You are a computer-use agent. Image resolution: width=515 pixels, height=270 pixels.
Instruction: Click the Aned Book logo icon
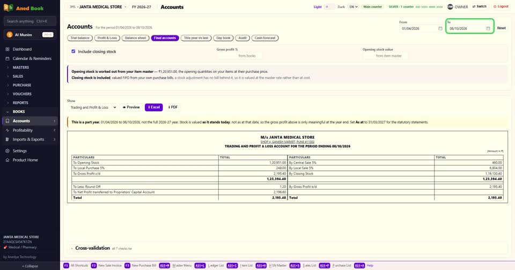click(8, 7)
